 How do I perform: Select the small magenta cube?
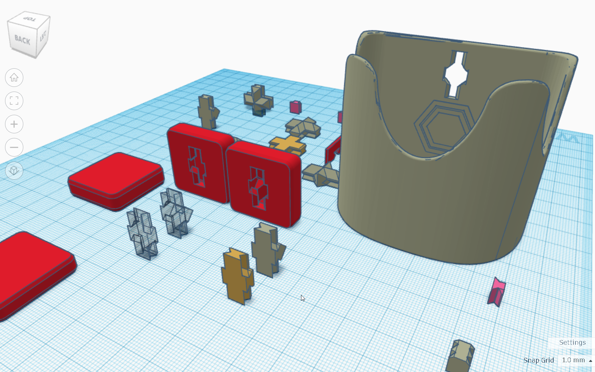point(295,107)
